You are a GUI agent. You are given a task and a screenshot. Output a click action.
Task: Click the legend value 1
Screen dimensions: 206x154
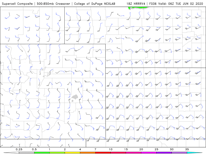tap(49, 149)
